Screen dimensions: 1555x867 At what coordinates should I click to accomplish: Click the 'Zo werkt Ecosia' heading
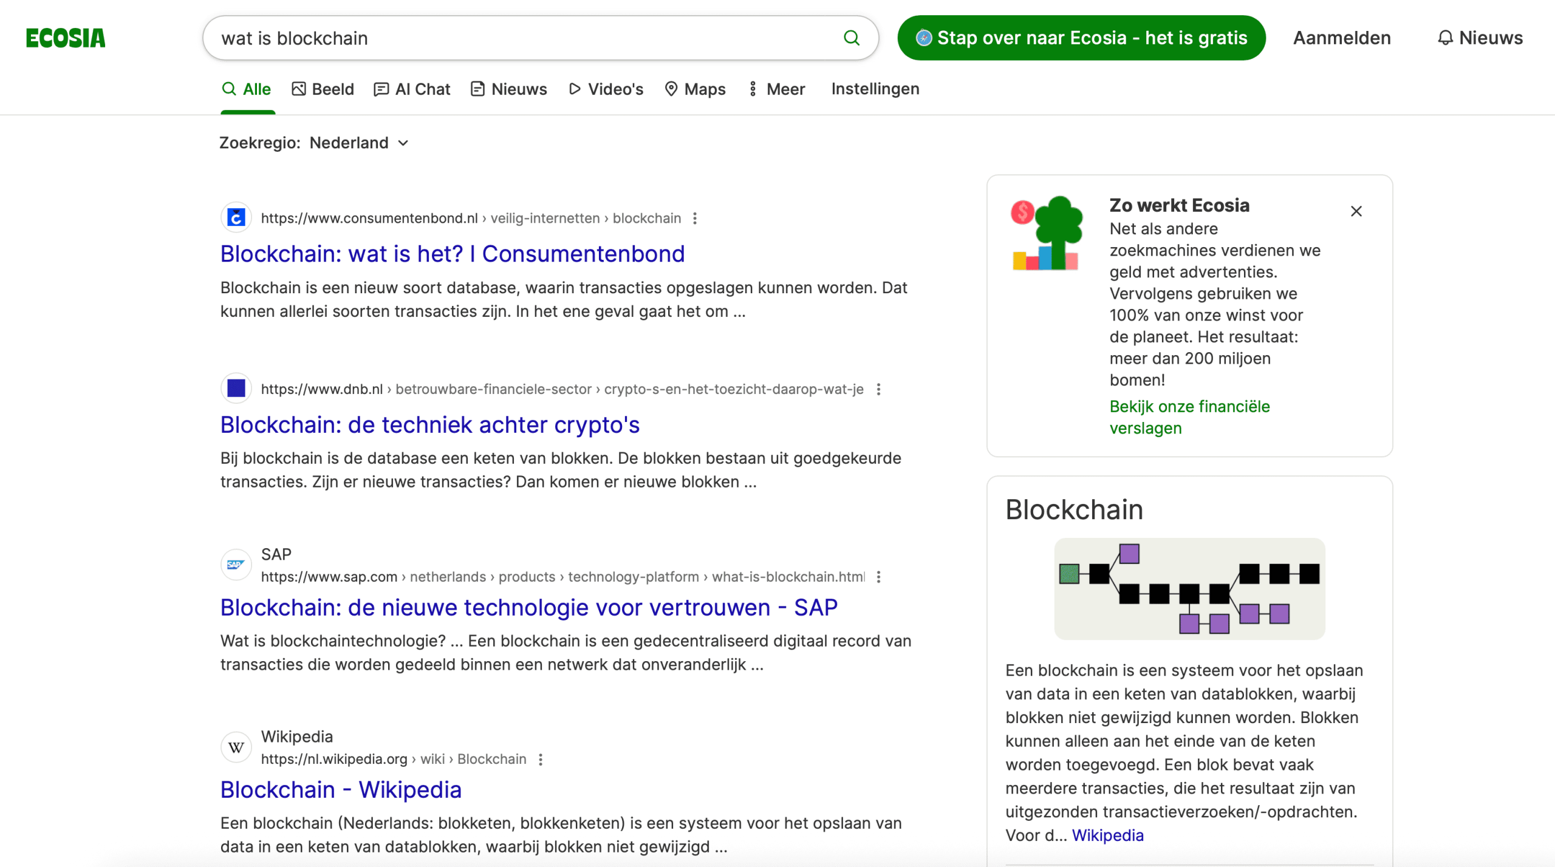point(1180,205)
